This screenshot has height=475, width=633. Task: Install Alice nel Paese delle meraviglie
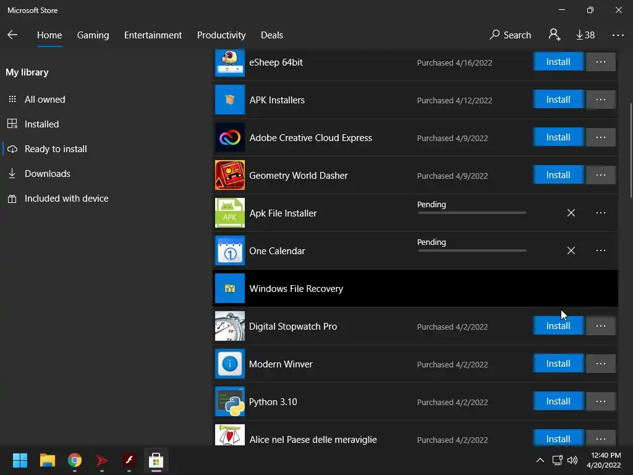click(558, 439)
